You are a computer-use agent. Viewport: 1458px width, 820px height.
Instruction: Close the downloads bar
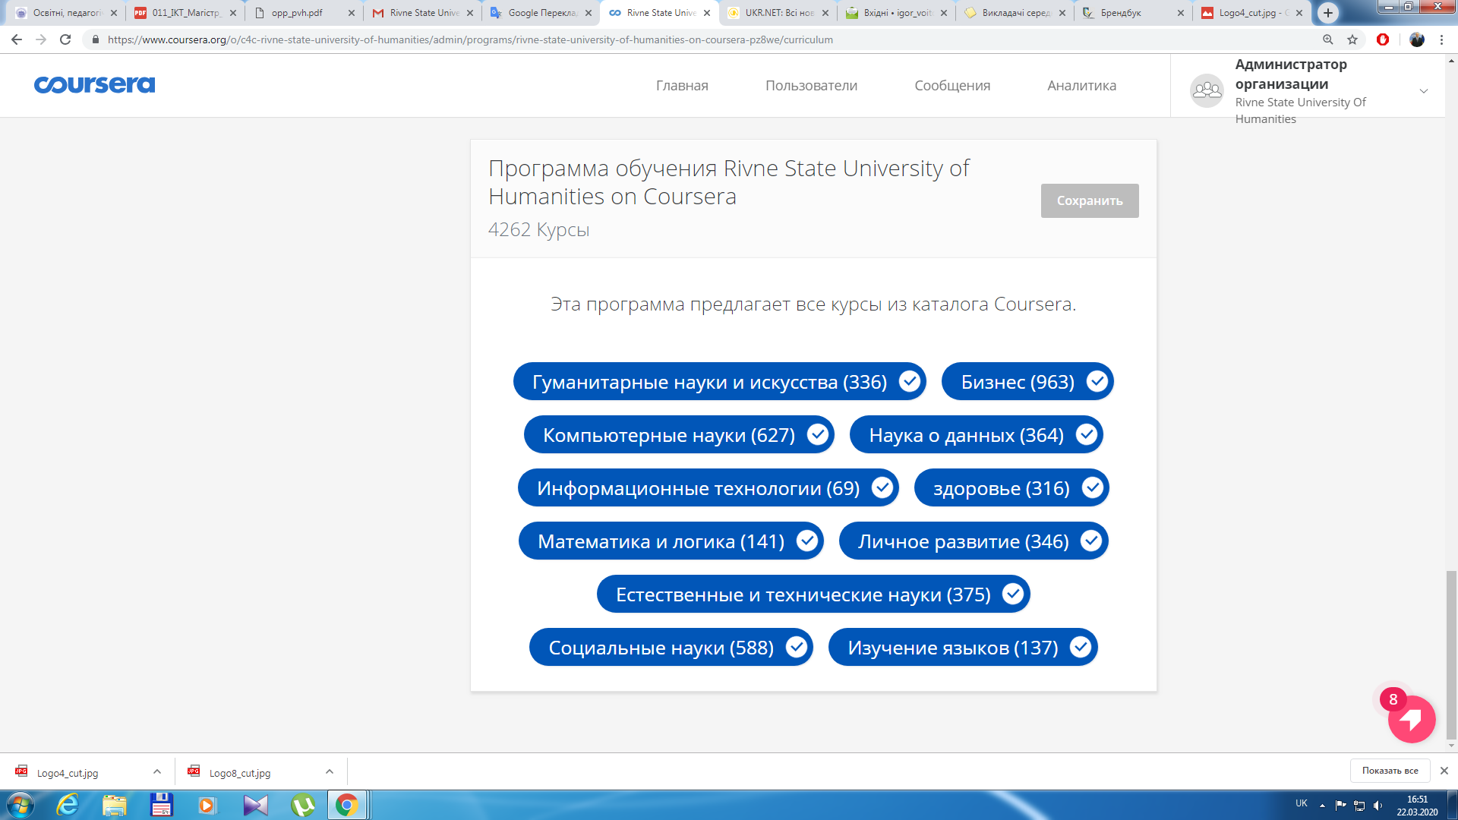[x=1444, y=771]
